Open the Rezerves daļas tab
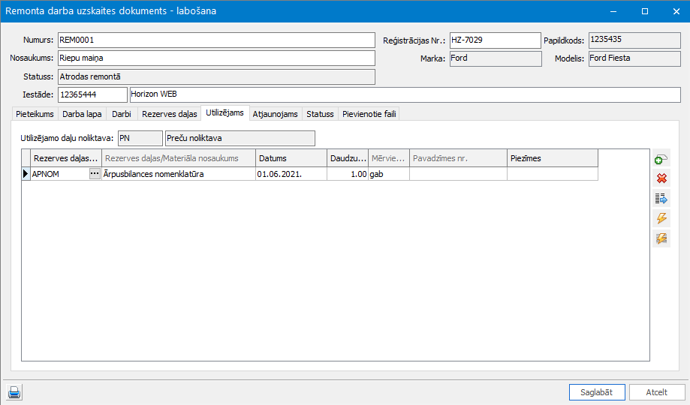690x405 pixels. 170,114
